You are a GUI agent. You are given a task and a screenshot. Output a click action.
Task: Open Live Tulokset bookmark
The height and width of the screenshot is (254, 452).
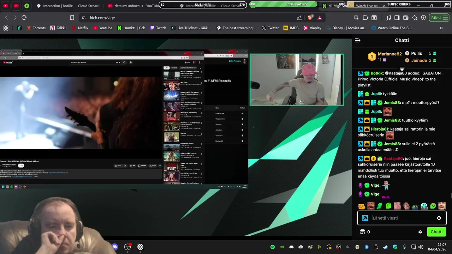click(x=191, y=28)
